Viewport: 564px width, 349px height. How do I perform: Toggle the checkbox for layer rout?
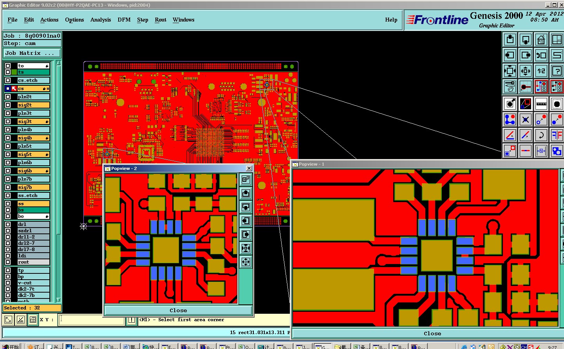tap(8, 262)
